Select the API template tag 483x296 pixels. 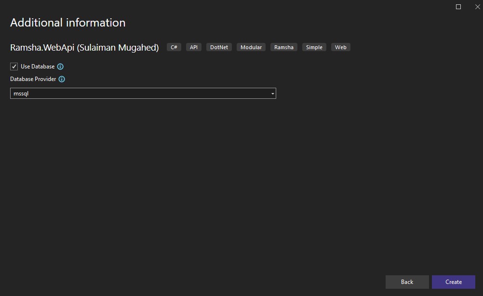(193, 47)
